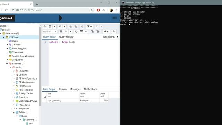Select Functions in the tree
This screenshot has height=125, width=222.
pyautogui.click(x=23, y=97)
